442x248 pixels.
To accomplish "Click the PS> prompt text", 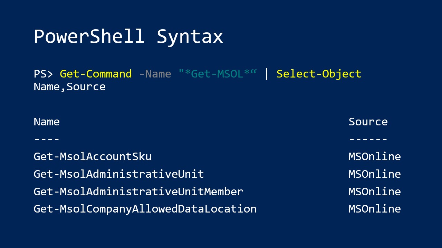I will tap(43, 74).
